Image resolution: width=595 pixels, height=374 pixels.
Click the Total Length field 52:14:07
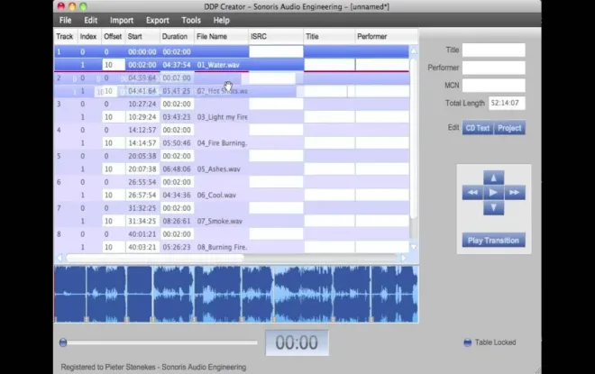click(507, 103)
